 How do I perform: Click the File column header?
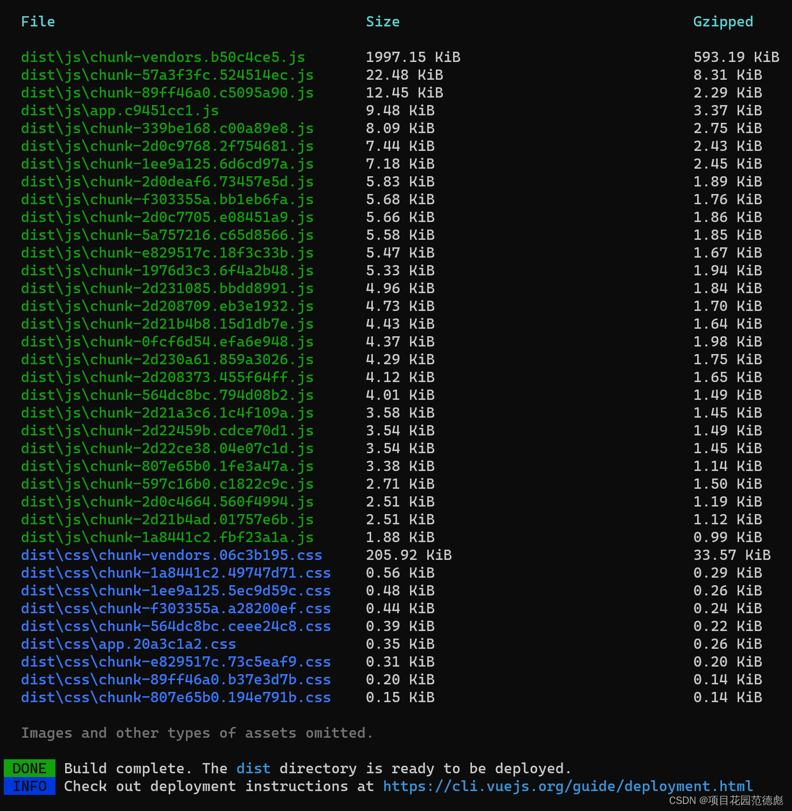click(38, 22)
